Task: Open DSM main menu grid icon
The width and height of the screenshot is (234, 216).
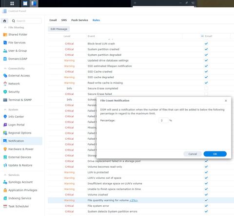Action: pos(12,3)
